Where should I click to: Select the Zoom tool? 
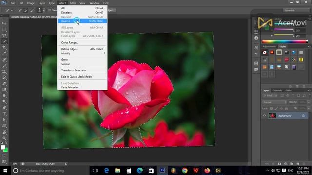pyautogui.click(x=4, y=138)
